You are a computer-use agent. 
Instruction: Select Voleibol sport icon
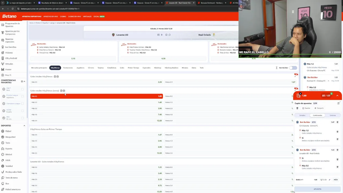tap(3, 166)
